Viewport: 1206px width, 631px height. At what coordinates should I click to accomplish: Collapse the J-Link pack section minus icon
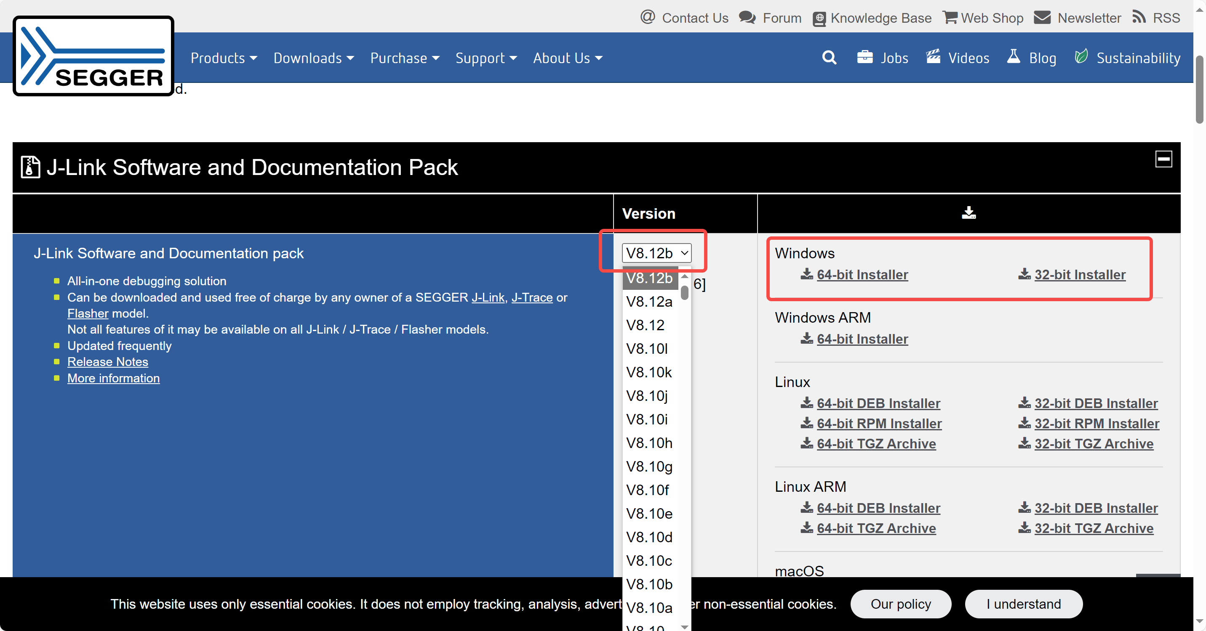(1163, 159)
